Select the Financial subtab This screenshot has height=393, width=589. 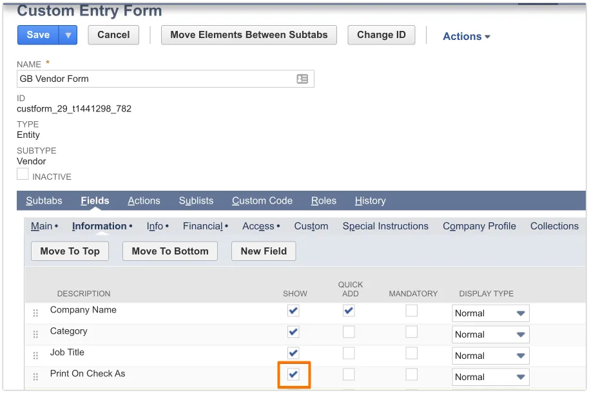(202, 226)
